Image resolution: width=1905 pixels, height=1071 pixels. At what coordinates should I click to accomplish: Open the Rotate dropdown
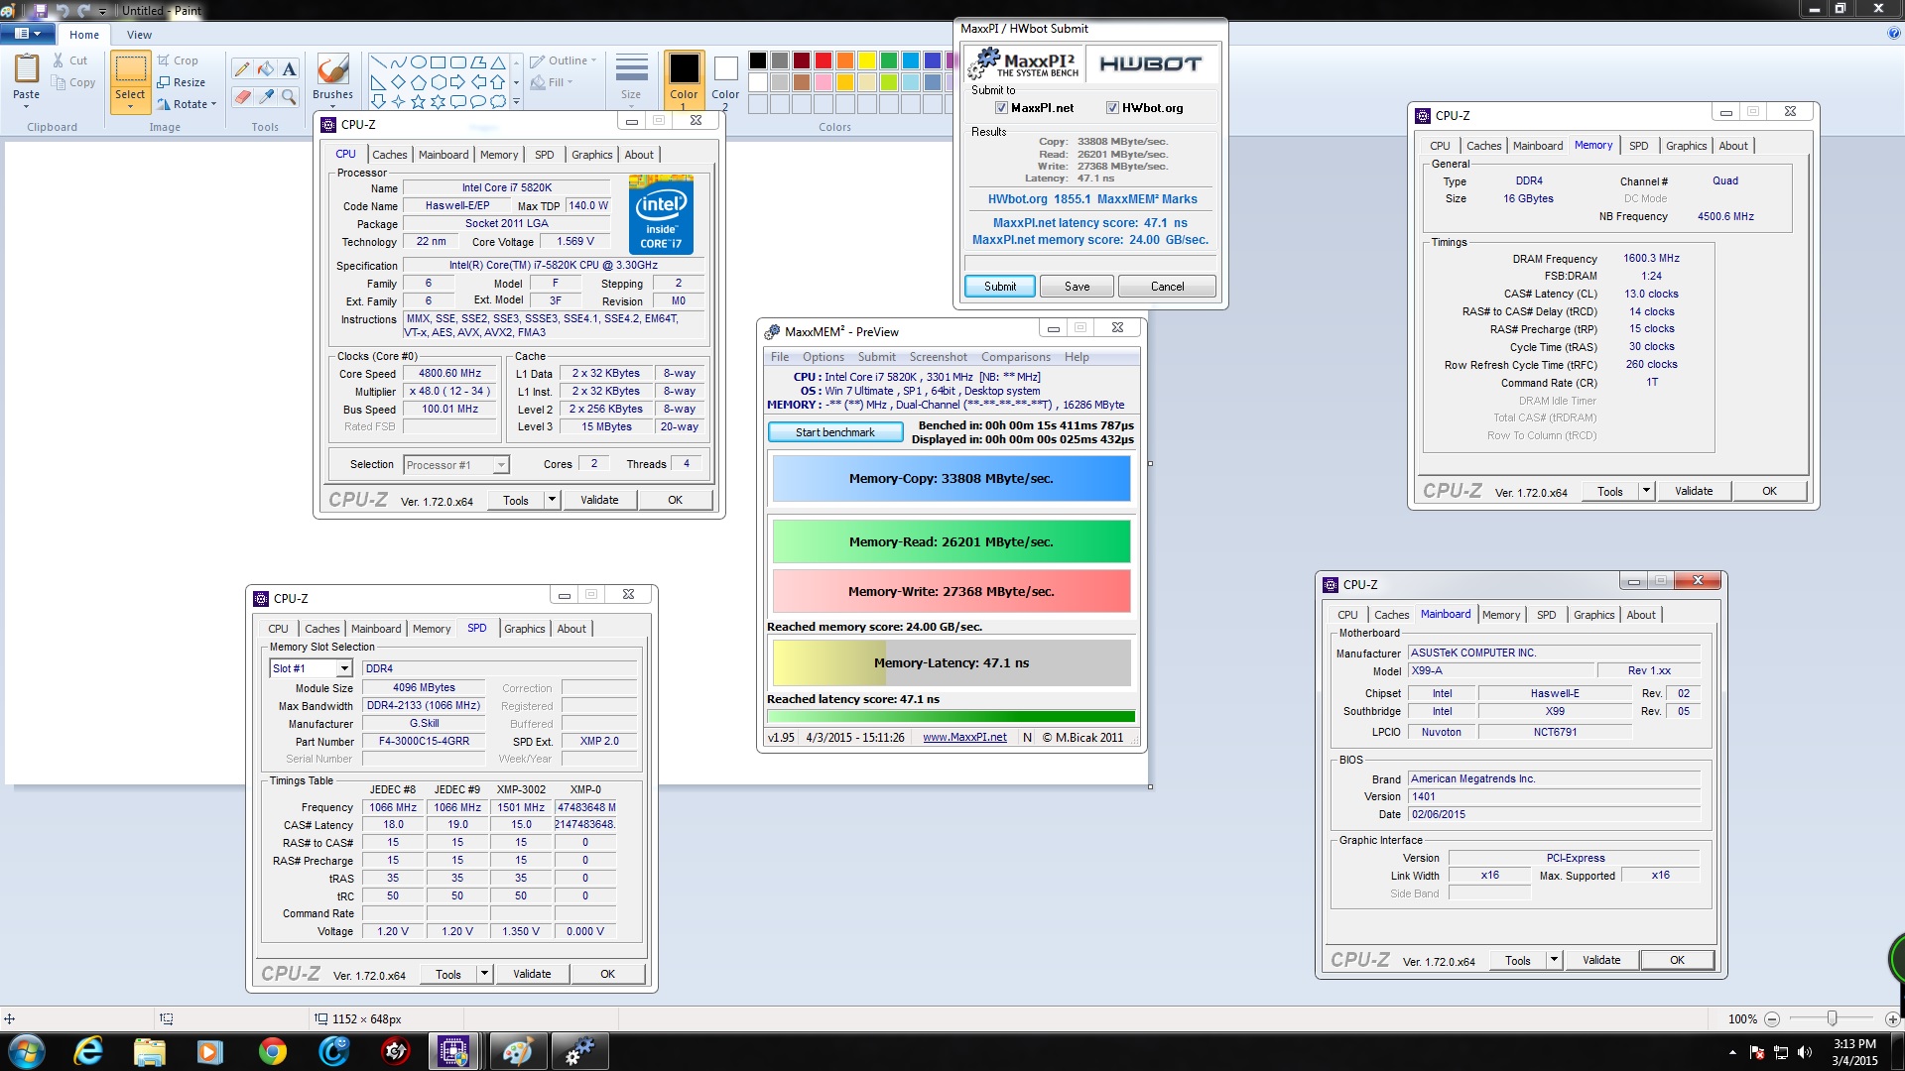click(x=187, y=104)
